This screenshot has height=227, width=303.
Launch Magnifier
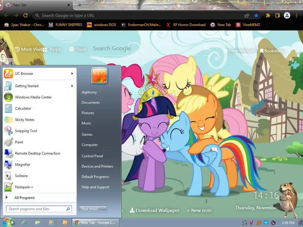(x=40, y=164)
